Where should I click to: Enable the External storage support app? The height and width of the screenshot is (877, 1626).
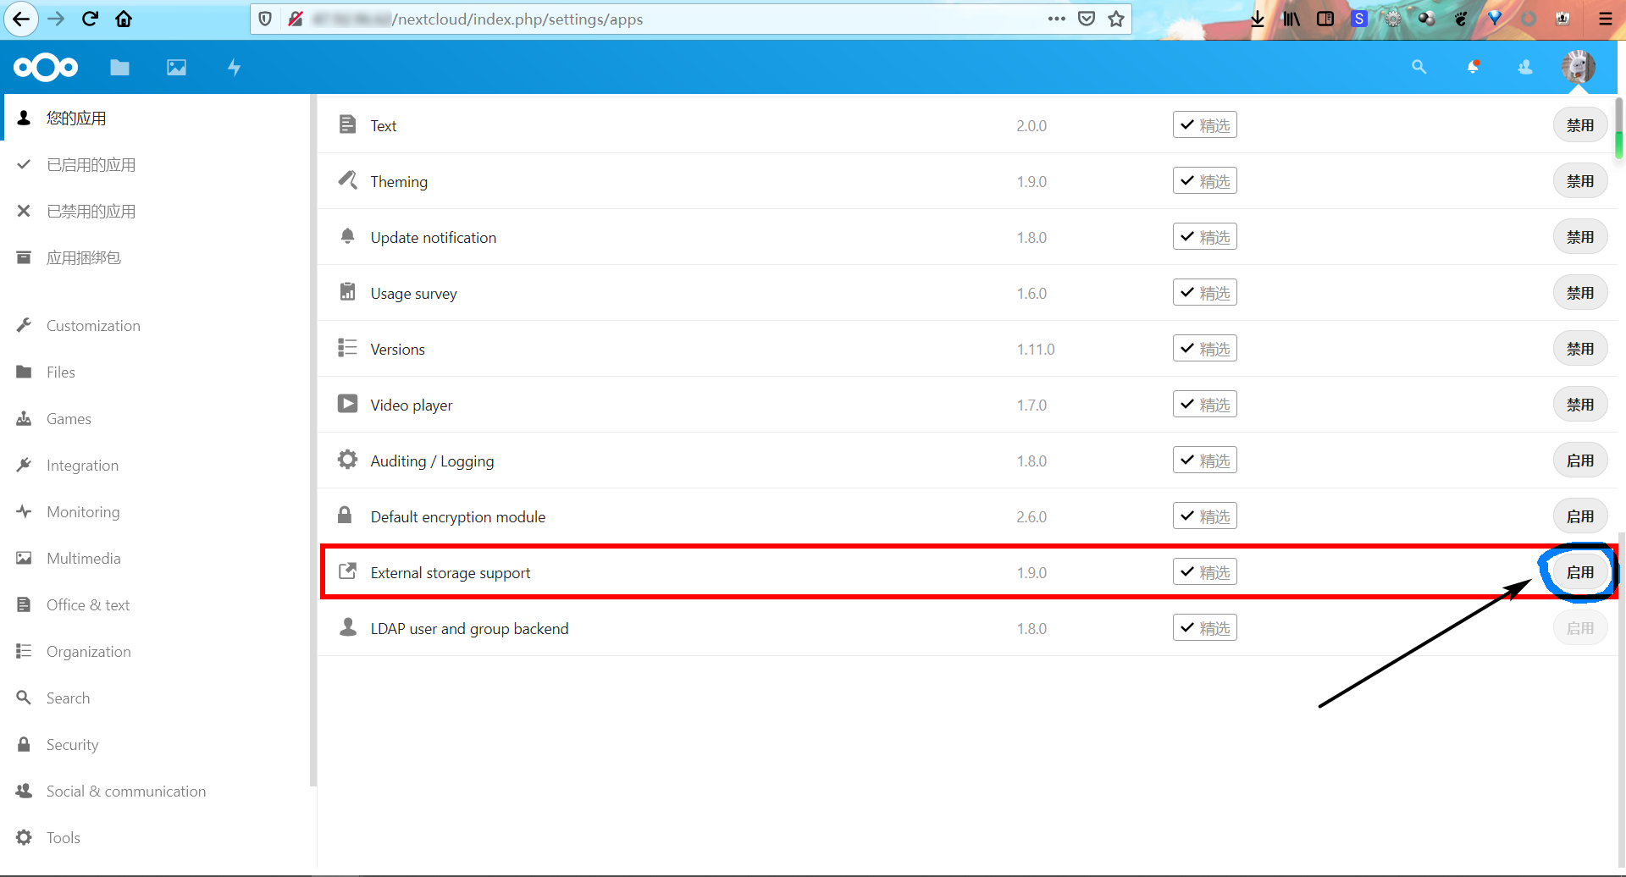1579,571
